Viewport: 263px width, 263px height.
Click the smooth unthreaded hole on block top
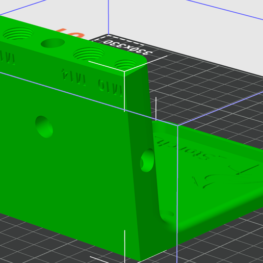52,43
